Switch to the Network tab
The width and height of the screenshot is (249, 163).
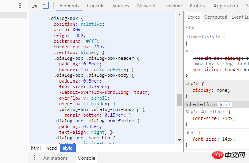coord(146,6)
